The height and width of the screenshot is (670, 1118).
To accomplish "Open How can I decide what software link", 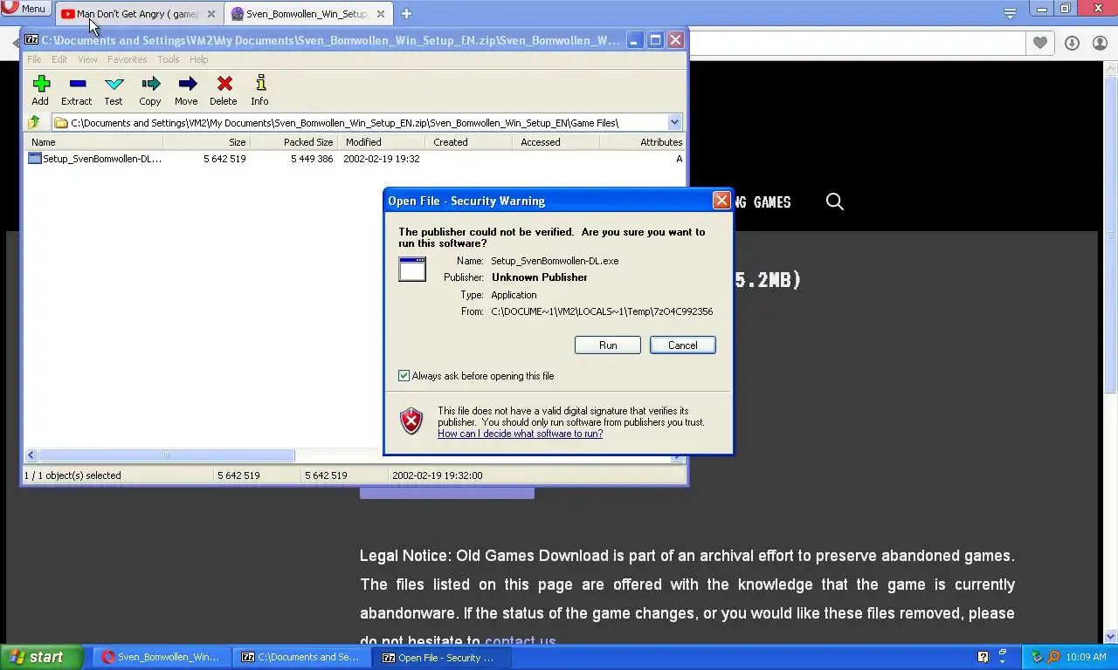I will 520,434.
